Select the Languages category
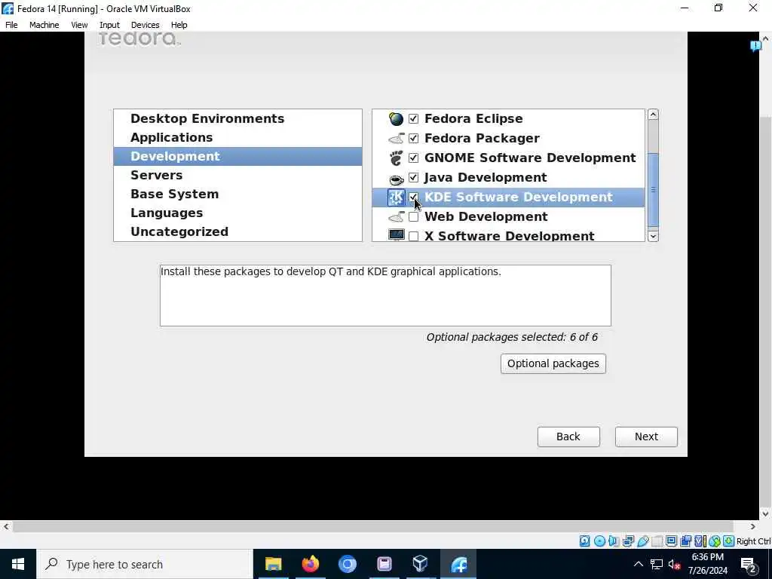 pyautogui.click(x=237, y=213)
